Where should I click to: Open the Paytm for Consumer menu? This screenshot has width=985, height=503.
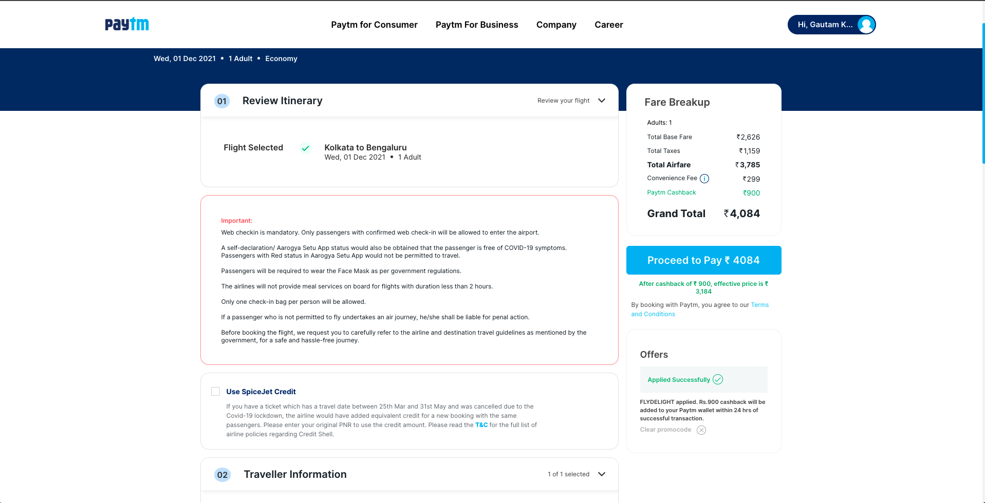374,25
